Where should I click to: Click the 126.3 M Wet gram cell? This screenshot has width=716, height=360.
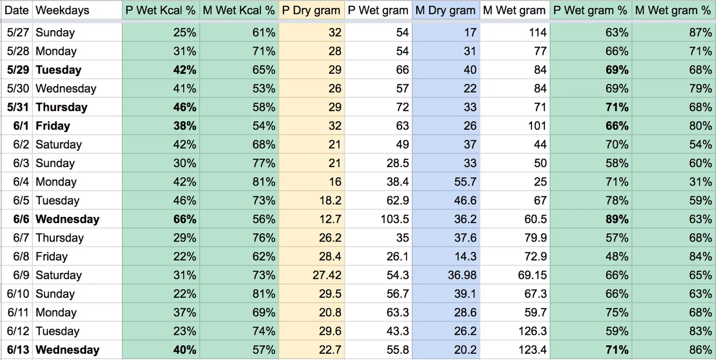click(514, 331)
